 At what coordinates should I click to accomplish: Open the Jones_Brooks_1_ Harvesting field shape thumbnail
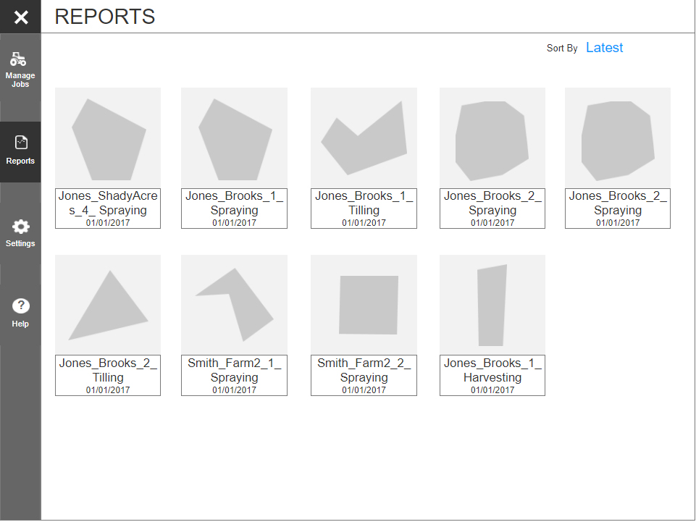[x=492, y=305]
